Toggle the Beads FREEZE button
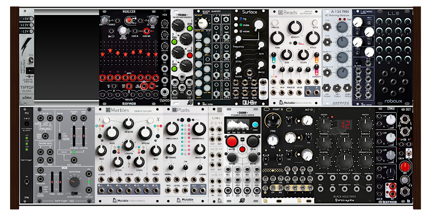 [x=274, y=23]
